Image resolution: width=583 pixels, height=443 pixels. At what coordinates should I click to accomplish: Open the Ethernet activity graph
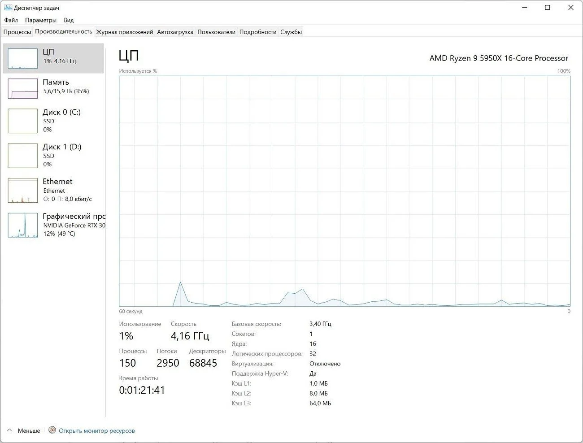coord(23,190)
